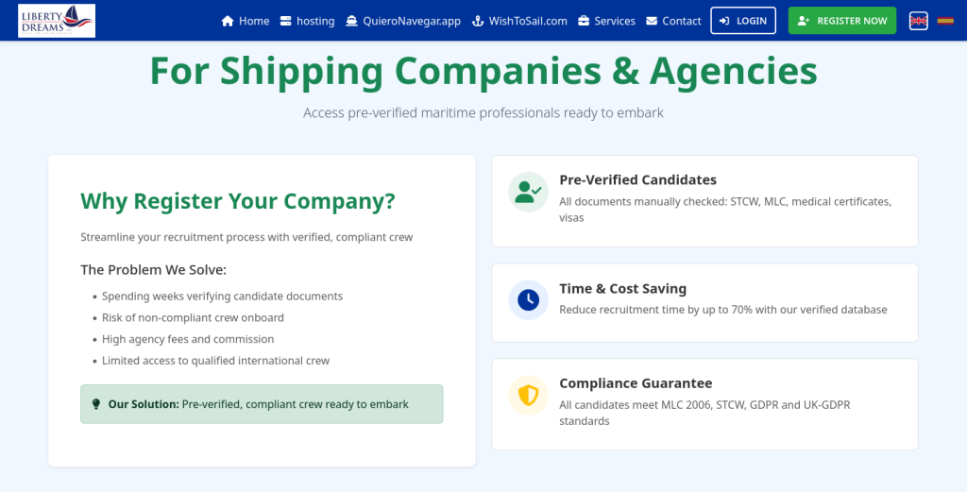Viewport: 967px width, 492px height.
Task: Click the house icon beside Home
Action: point(228,21)
